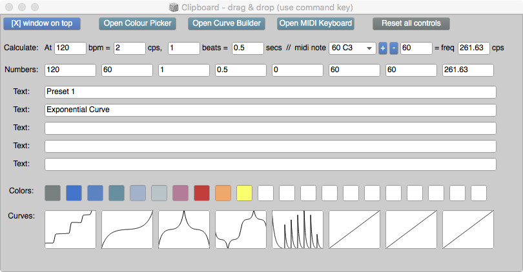Open the Colour Picker

click(138, 23)
